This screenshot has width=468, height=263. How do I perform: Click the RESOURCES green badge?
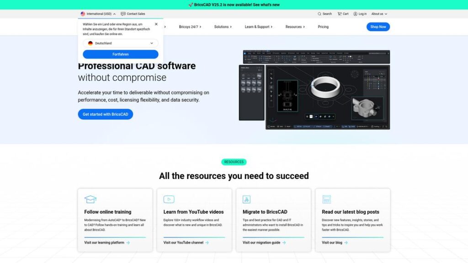234,162
